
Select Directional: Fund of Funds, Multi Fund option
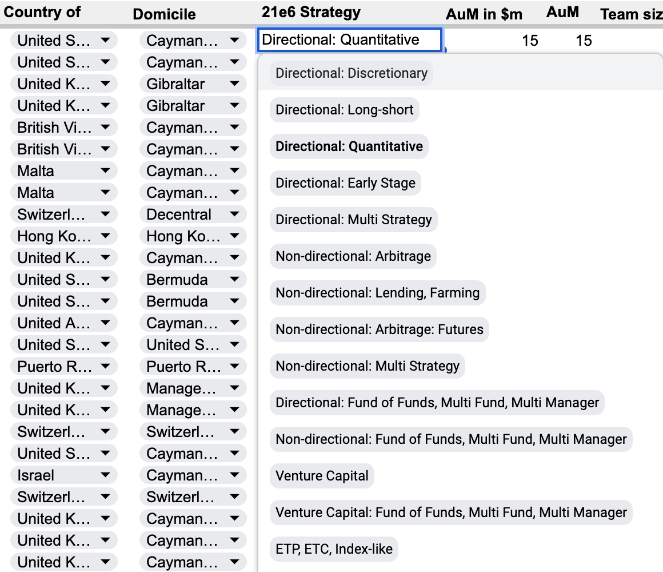tap(437, 403)
